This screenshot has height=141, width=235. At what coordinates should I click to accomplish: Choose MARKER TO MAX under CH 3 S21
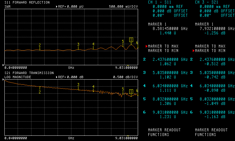pos(210,46)
